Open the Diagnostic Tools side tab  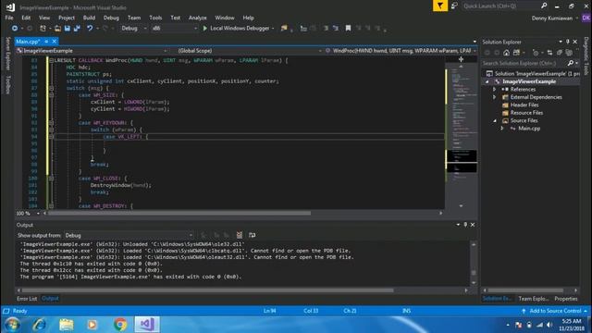tap(586, 55)
